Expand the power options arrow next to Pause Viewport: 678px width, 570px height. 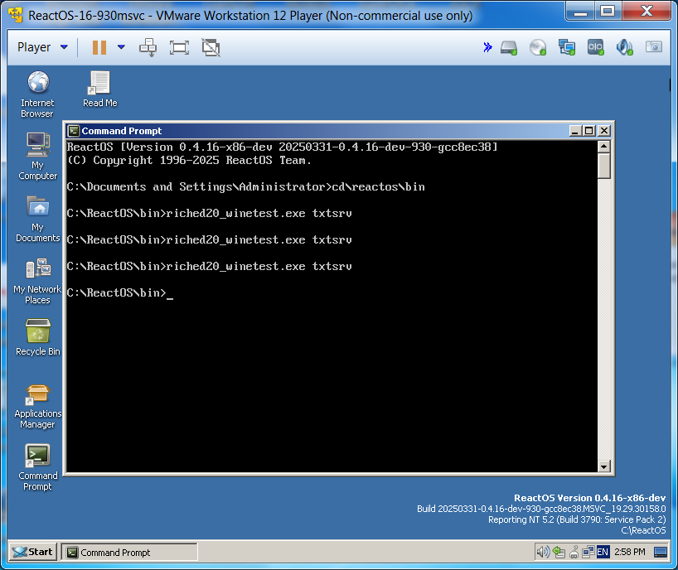tap(122, 47)
